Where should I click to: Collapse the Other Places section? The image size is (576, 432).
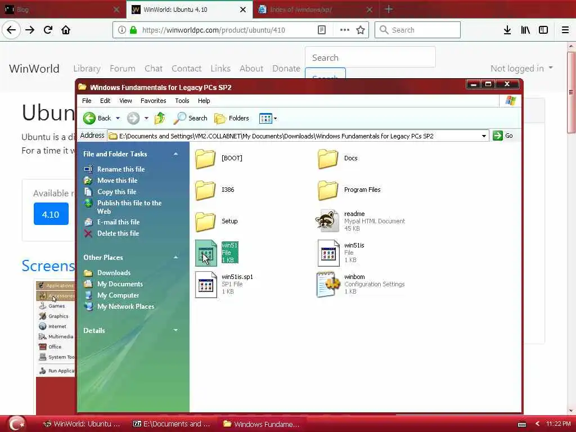point(175,258)
